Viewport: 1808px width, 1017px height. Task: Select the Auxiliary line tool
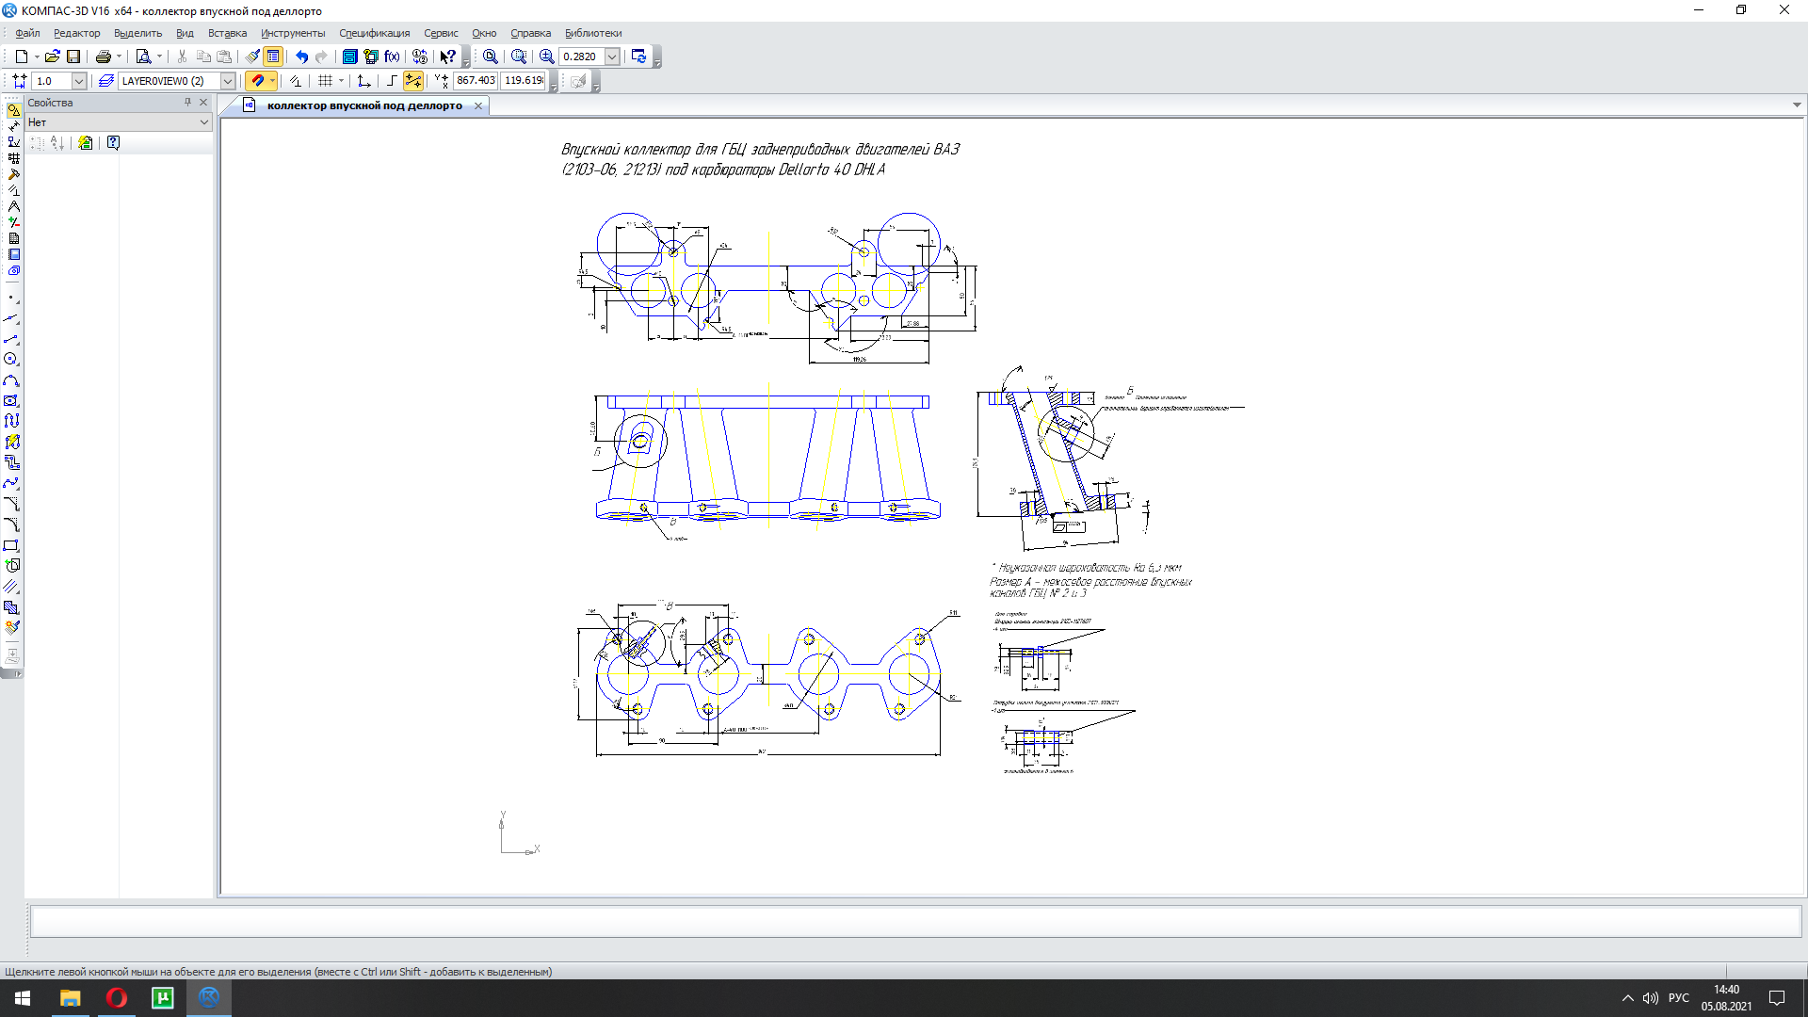(x=11, y=318)
